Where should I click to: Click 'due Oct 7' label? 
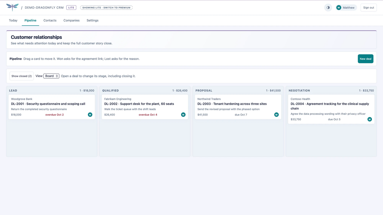point(241,115)
